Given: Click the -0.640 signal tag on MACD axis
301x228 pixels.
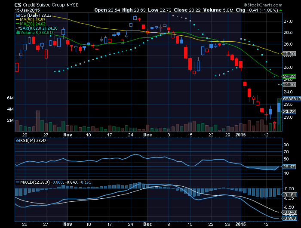Looking at the screenshot, I should click(290, 212).
